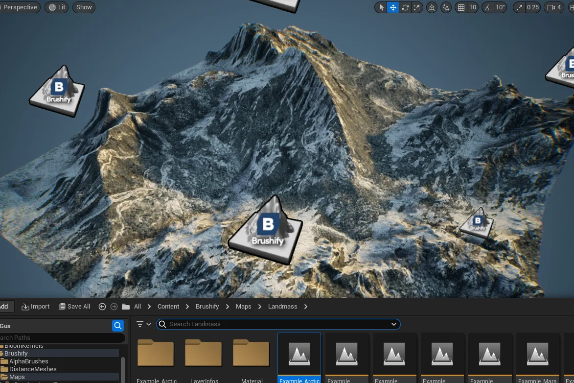Open camera speed setting 4
Screen dimensions: 574x383
pyautogui.click(x=554, y=7)
